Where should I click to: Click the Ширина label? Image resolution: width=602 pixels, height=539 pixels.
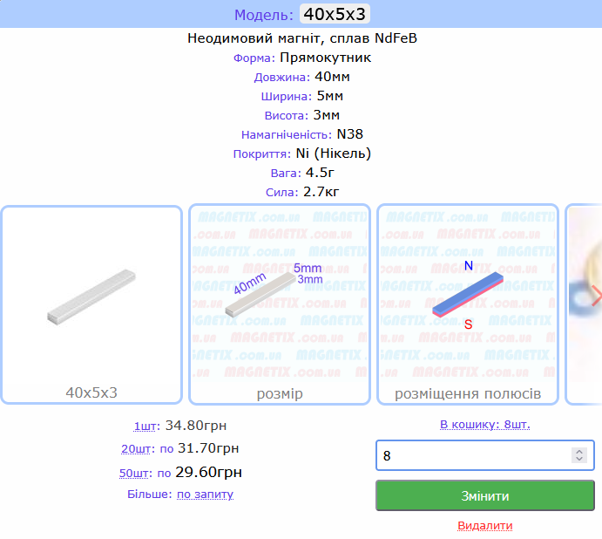point(287,97)
